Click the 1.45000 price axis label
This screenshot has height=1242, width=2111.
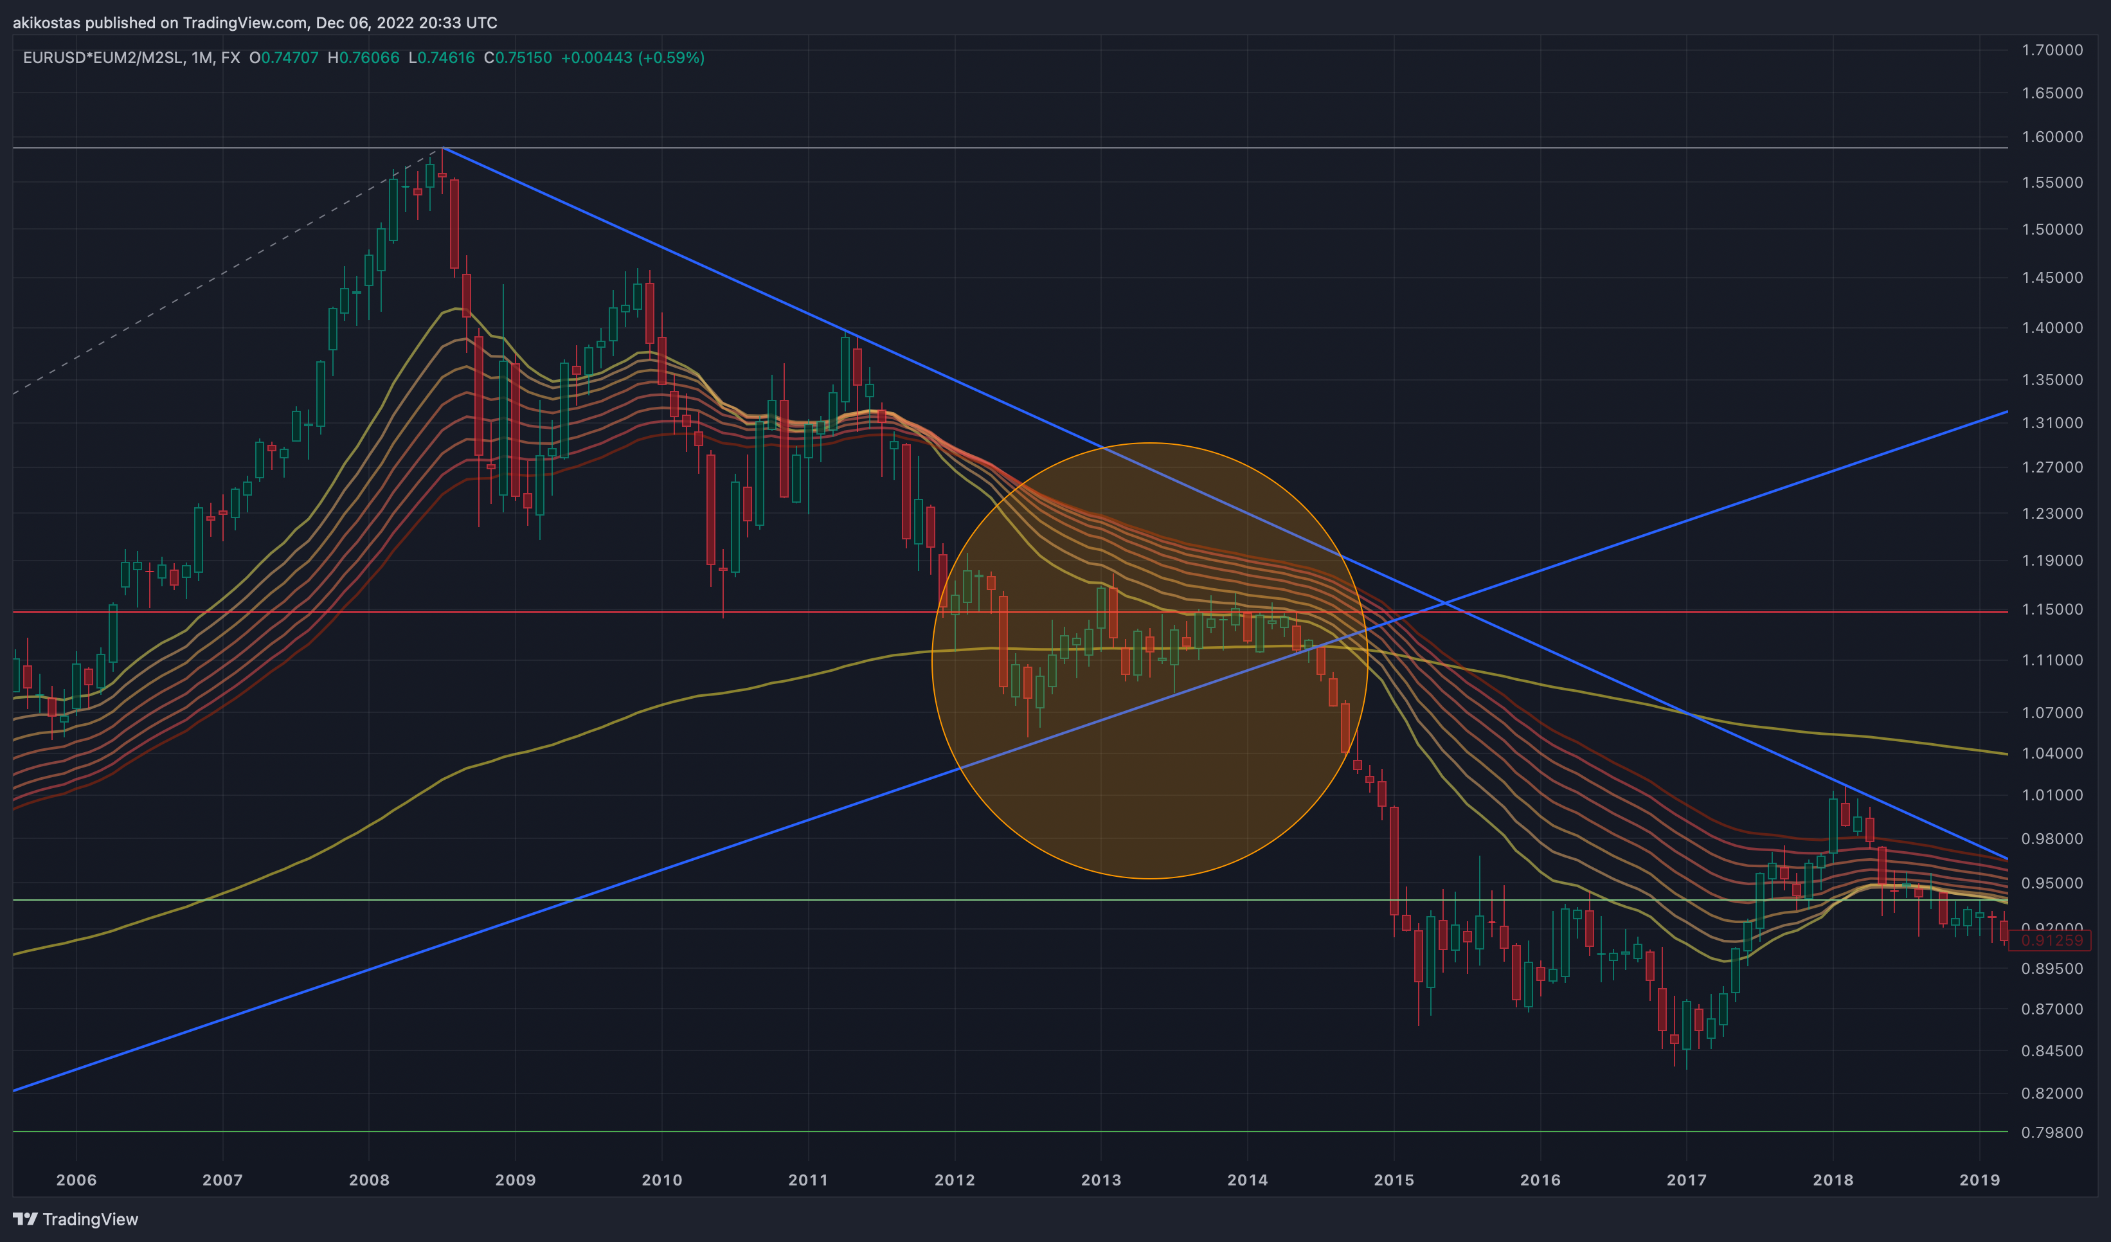[x=2053, y=277]
